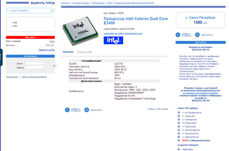
Task: Open the registration link
Action: click(12, 77)
